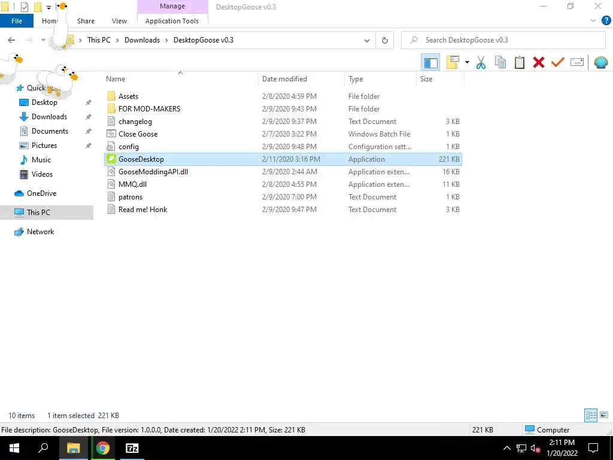The height and width of the screenshot is (460, 613).
Task: Select the MMQ.dll file
Action: (132, 184)
